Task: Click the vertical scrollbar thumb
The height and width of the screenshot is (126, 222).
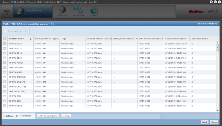Action: [x=217, y=47]
